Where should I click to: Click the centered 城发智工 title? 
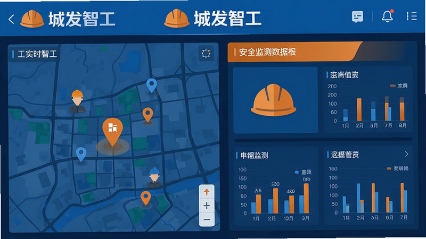(228, 19)
